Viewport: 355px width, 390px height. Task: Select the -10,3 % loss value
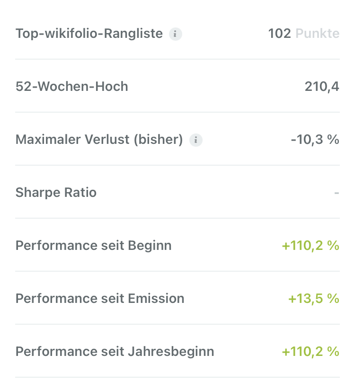pos(315,140)
